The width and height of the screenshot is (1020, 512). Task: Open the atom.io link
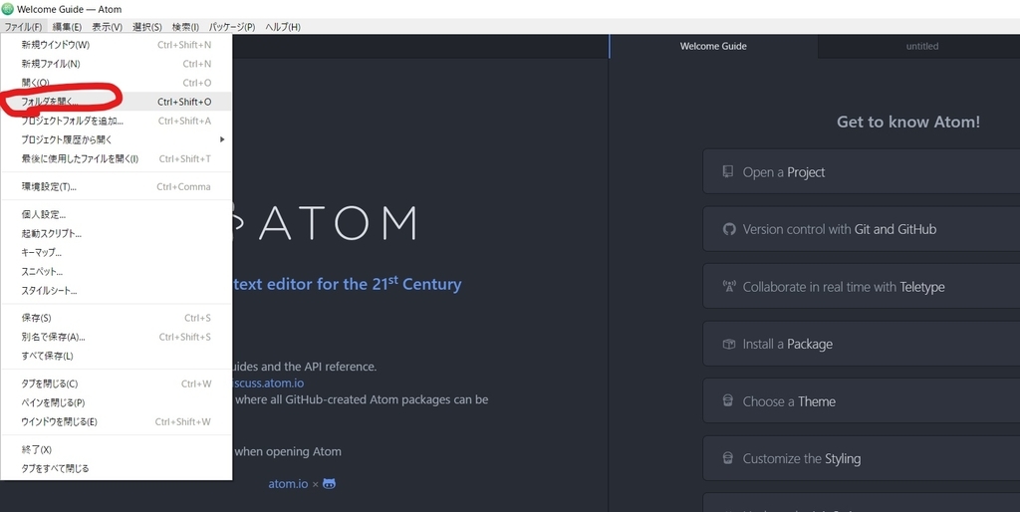click(x=288, y=483)
